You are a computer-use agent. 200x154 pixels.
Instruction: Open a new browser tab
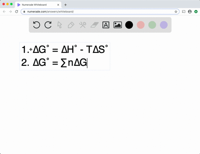[65, 5]
